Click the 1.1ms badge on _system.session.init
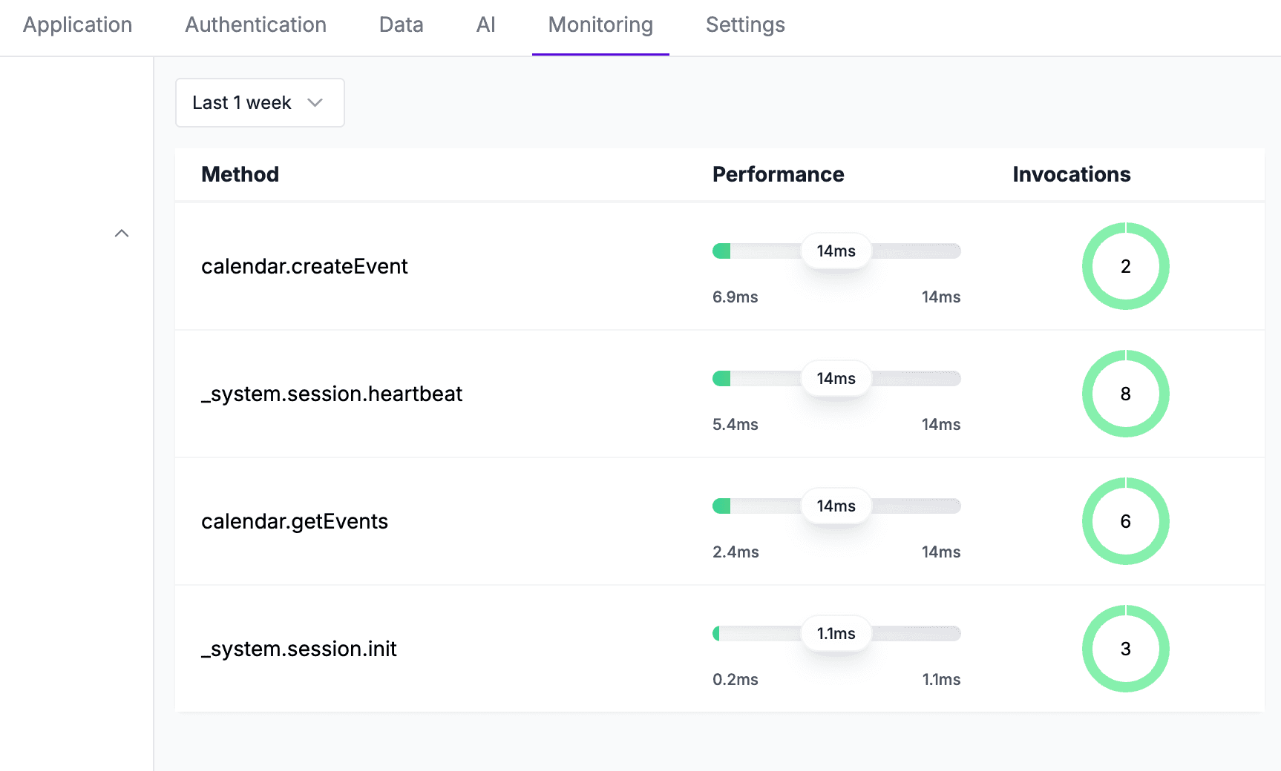This screenshot has width=1281, height=771. (836, 633)
